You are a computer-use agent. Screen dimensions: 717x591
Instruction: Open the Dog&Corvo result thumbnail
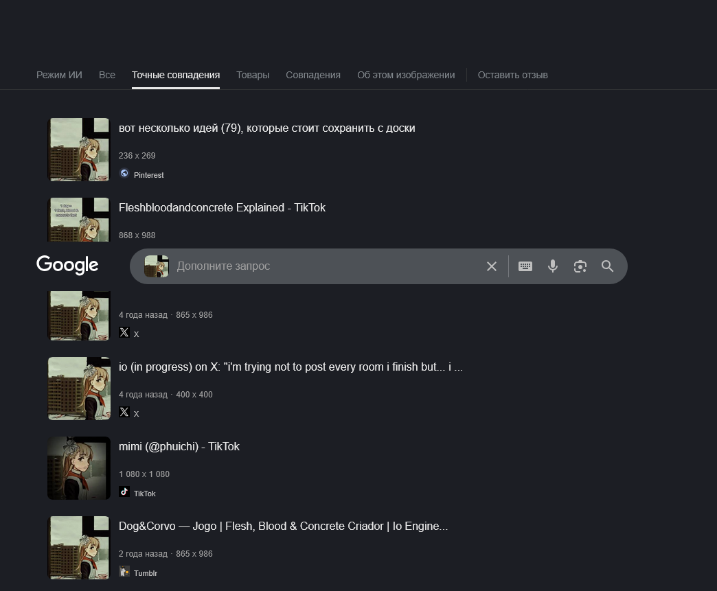tap(79, 548)
